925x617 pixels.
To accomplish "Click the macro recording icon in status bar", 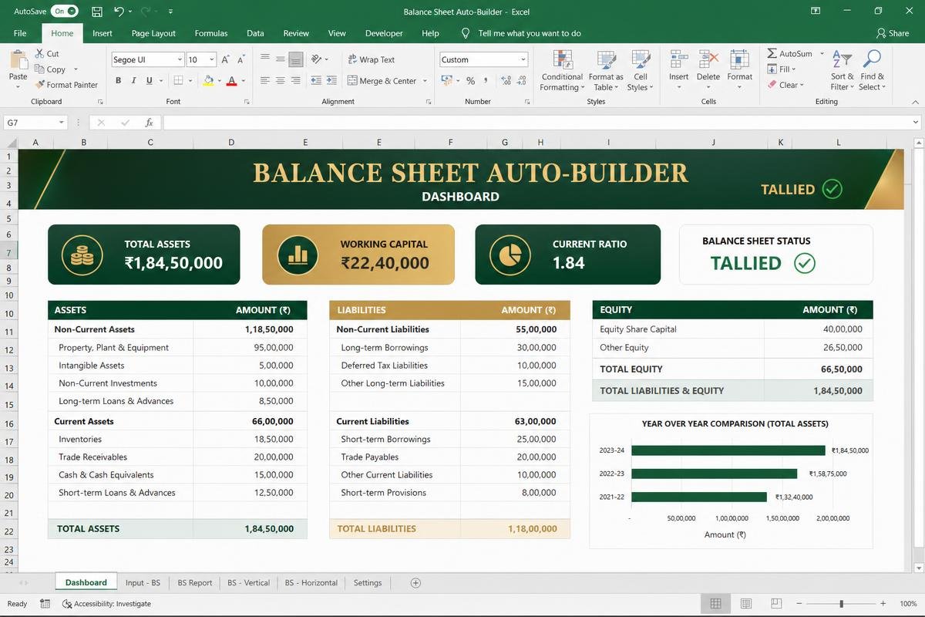I will [x=45, y=604].
